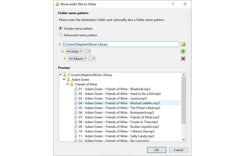The height and width of the screenshot is (156, 245).
Task: Collapse the Music Library root tree node
Action: (61, 75)
